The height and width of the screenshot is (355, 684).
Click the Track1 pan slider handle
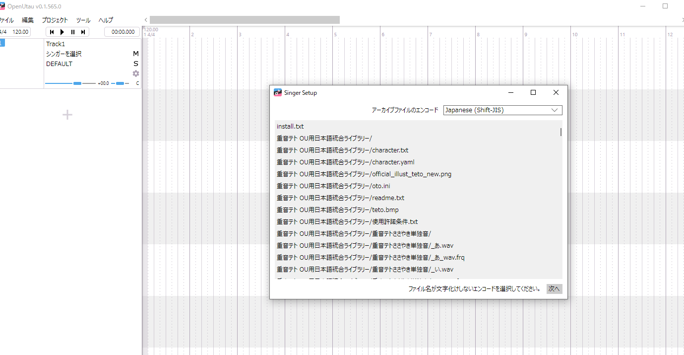120,83
